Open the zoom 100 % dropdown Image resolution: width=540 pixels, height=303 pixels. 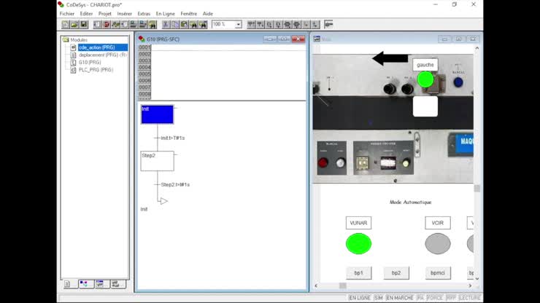238,24
